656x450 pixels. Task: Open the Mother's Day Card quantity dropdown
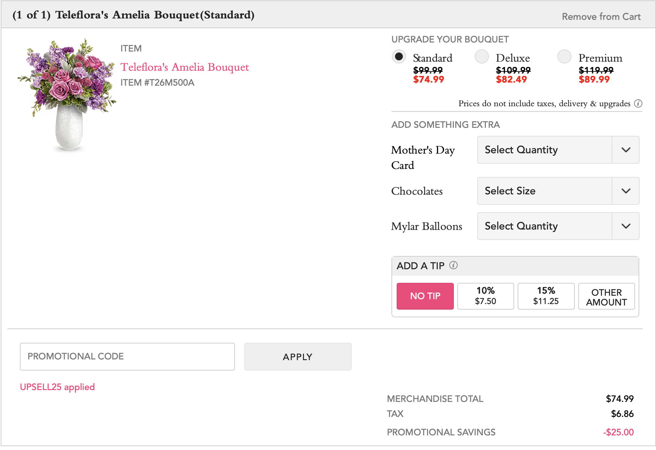tap(558, 150)
